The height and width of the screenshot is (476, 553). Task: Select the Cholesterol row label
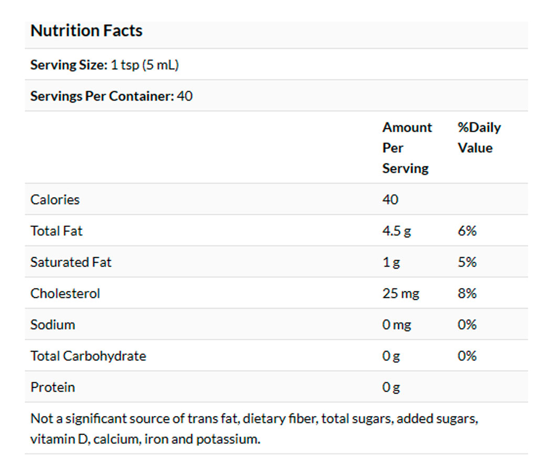[65, 293]
